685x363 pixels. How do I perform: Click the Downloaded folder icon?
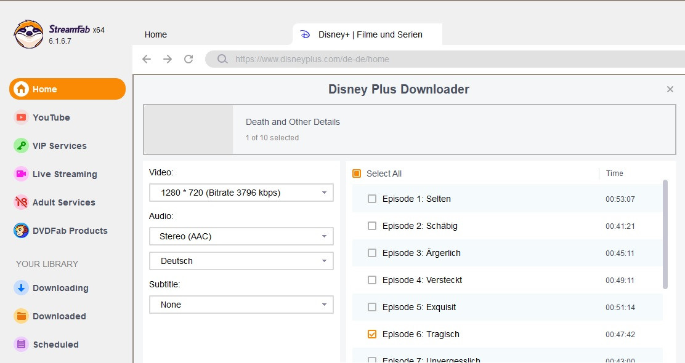pyautogui.click(x=21, y=316)
